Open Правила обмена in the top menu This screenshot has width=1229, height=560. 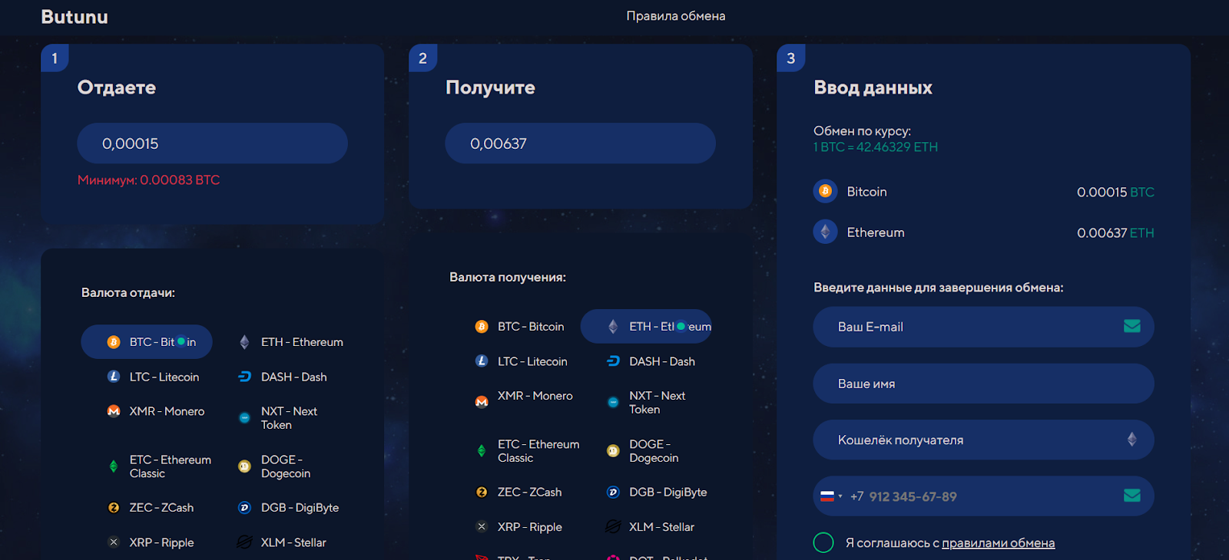pyautogui.click(x=675, y=16)
